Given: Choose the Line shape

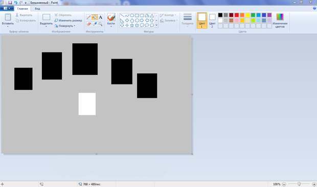Looking at the screenshot, I should click(122, 15).
